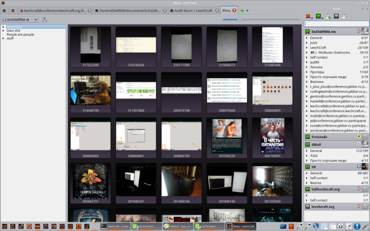
Task: Click the GMail account header
Action: click(317, 144)
